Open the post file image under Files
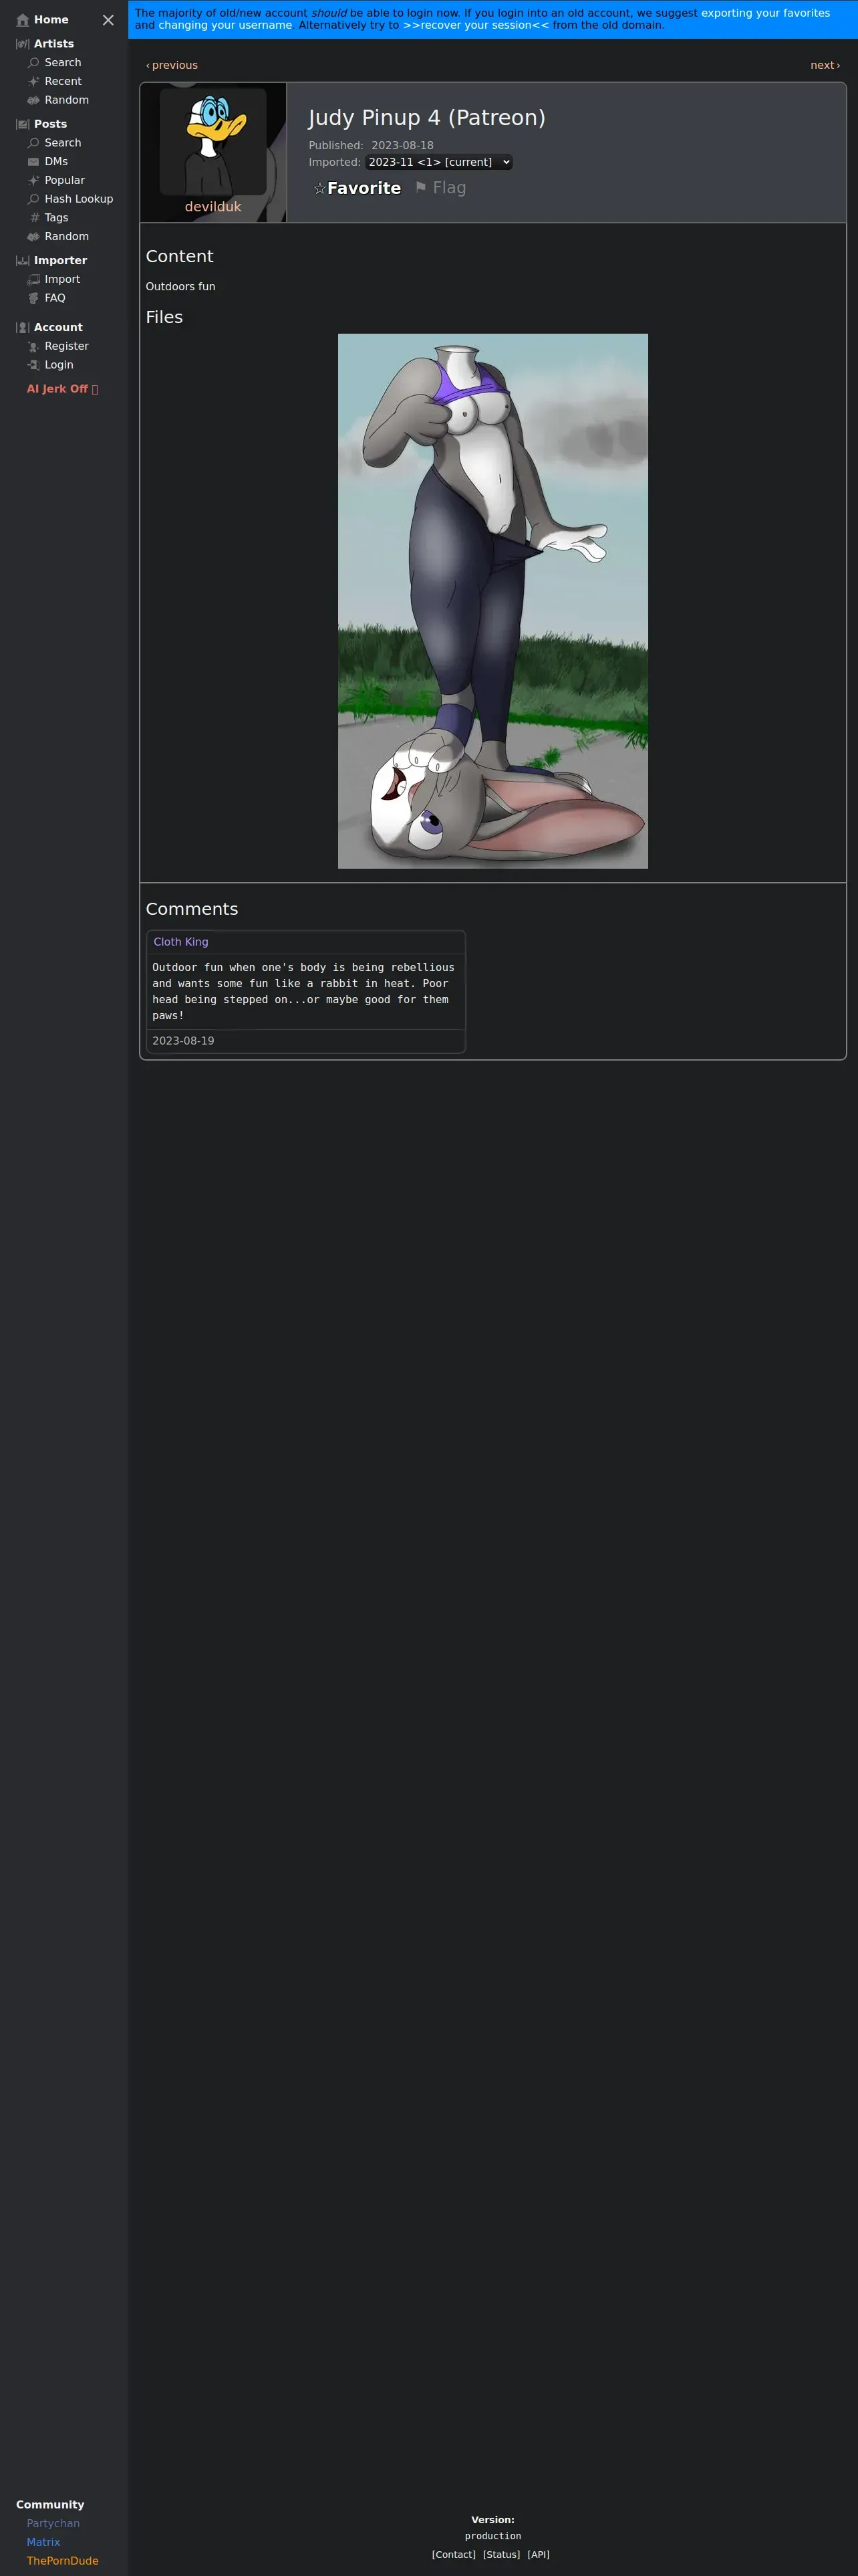858x2576 pixels. [492, 601]
